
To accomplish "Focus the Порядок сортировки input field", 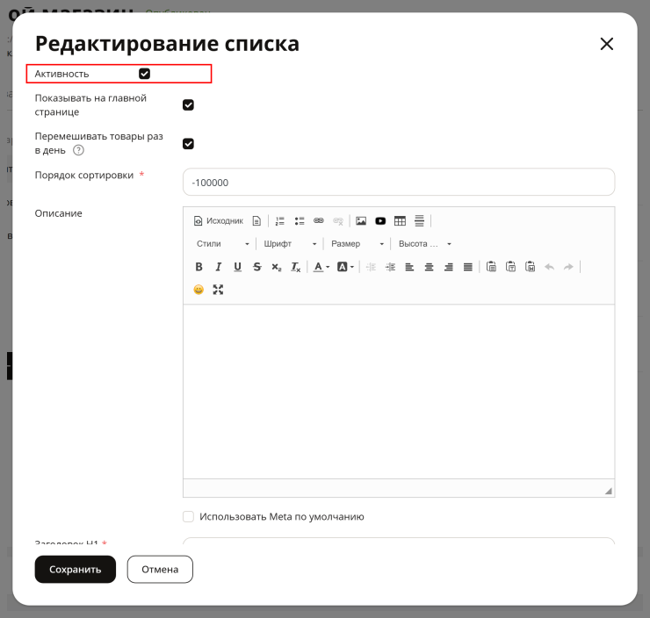I will (x=399, y=183).
